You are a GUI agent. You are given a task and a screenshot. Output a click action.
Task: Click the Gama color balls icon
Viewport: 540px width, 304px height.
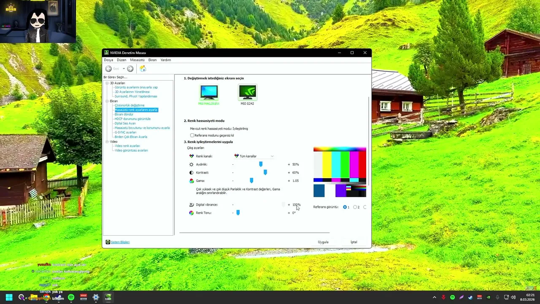pos(192,181)
